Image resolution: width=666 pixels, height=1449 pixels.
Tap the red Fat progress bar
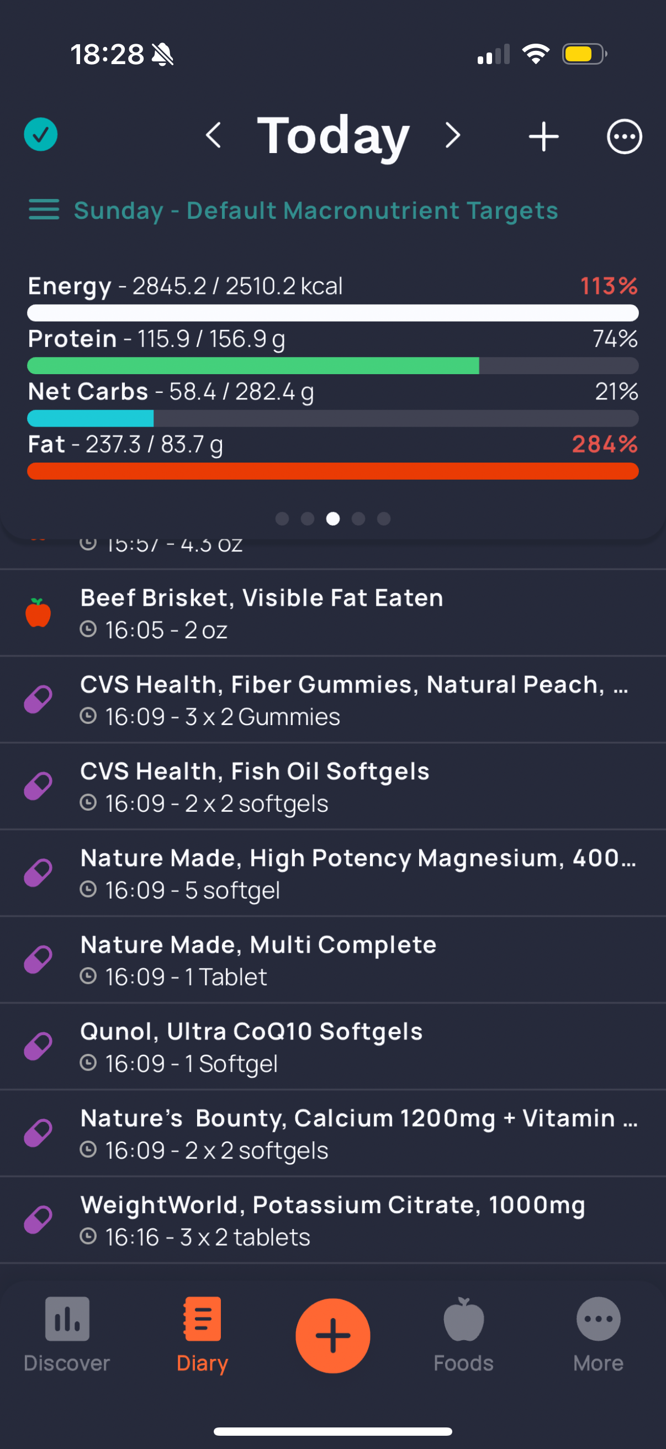[332, 471]
